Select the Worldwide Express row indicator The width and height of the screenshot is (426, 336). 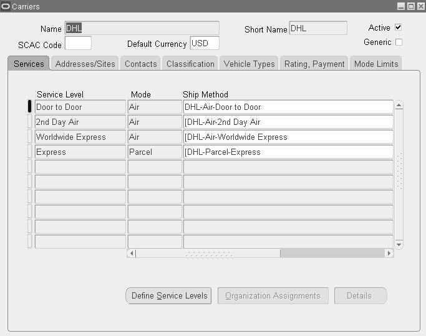click(30, 136)
